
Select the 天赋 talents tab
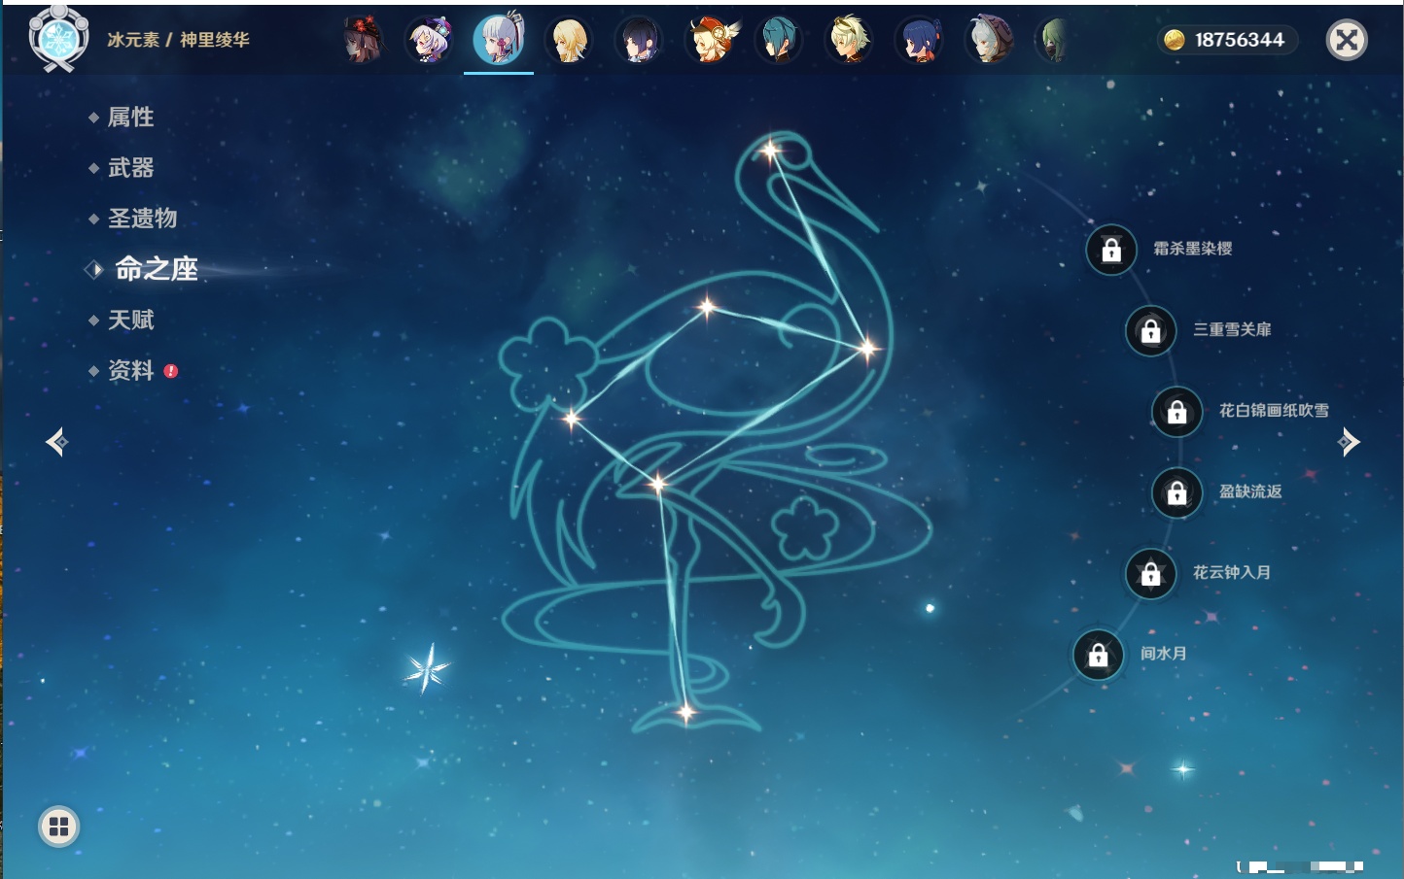click(x=130, y=320)
